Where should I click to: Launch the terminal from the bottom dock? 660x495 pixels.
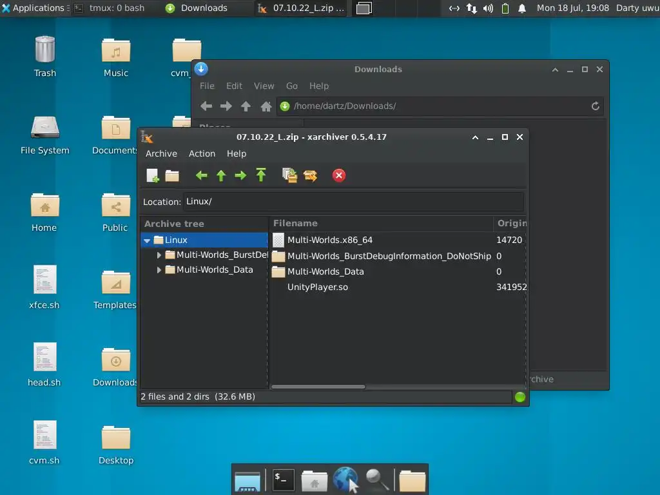284,480
